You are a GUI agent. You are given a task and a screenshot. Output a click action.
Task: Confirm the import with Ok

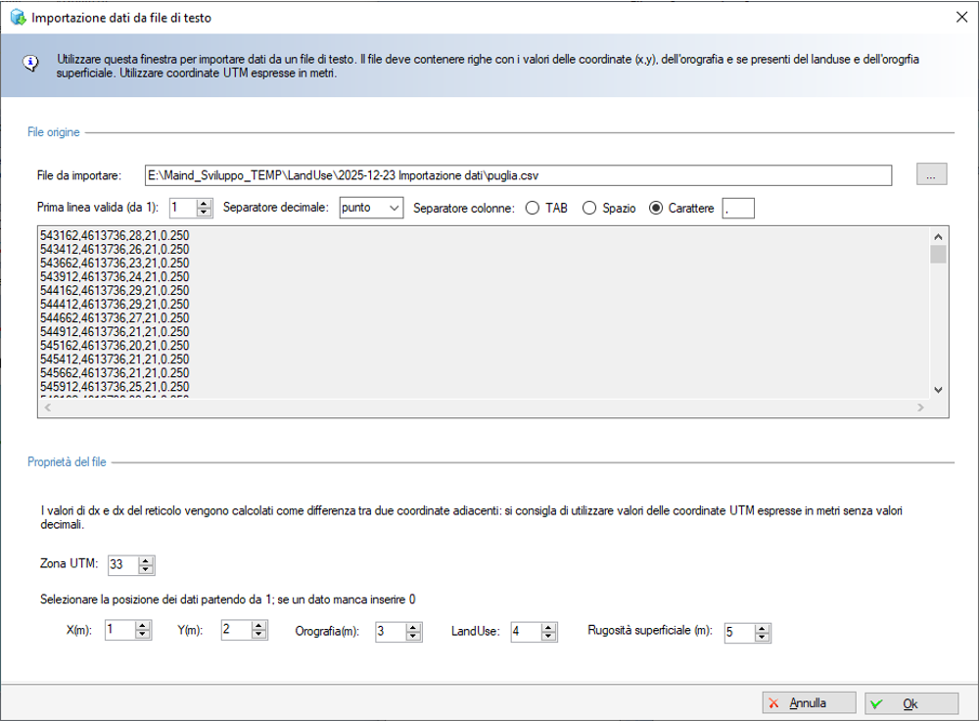(x=910, y=703)
